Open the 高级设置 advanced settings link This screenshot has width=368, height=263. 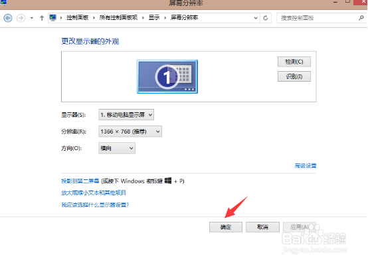[306, 165]
